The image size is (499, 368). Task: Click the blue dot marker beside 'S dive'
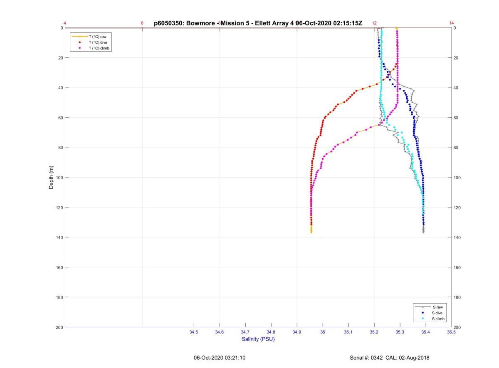[x=423, y=313]
